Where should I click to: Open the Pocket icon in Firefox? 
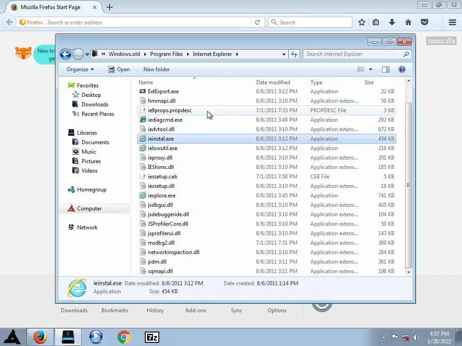(x=424, y=23)
